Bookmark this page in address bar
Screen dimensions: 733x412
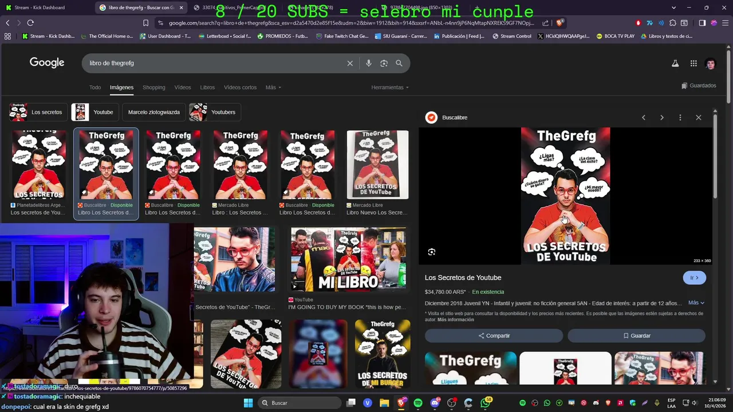(x=145, y=23)
